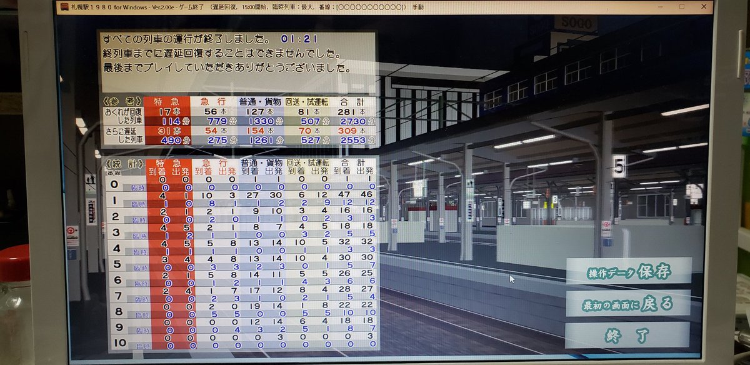Image resolution: width=750 pixels, height=365 pixels.
Task: Click the おくれが回復した列車 row label
Action: [123, 116]
